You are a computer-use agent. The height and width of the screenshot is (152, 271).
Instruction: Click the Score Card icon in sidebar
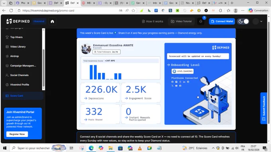[7, 96]
